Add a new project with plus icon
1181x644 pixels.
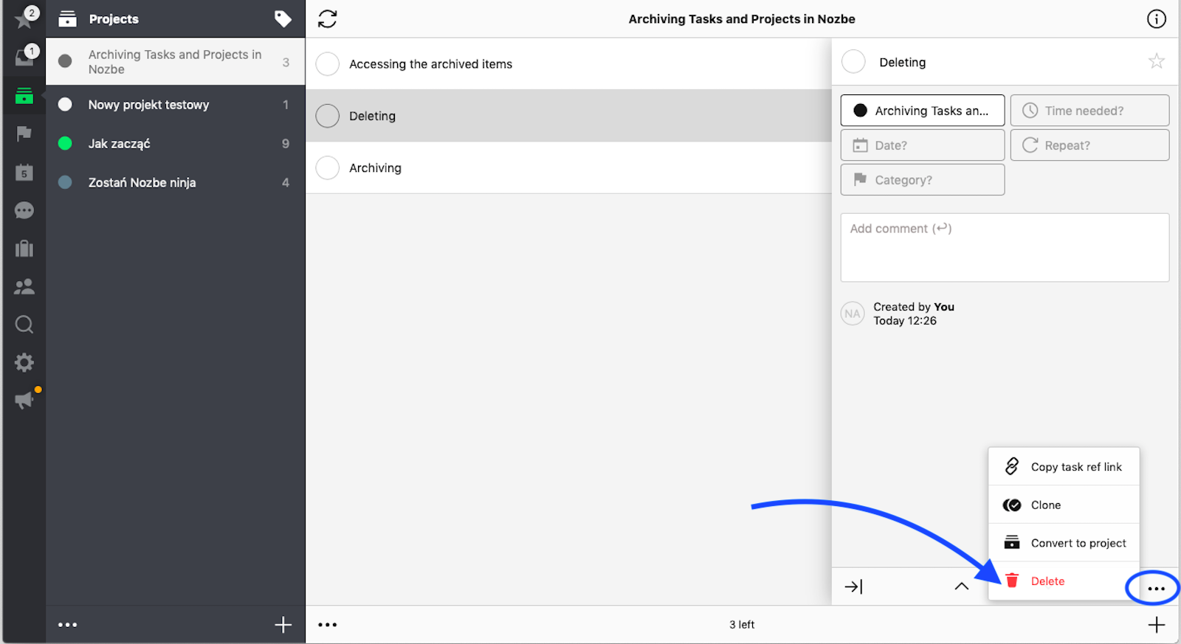click(283, 625)
